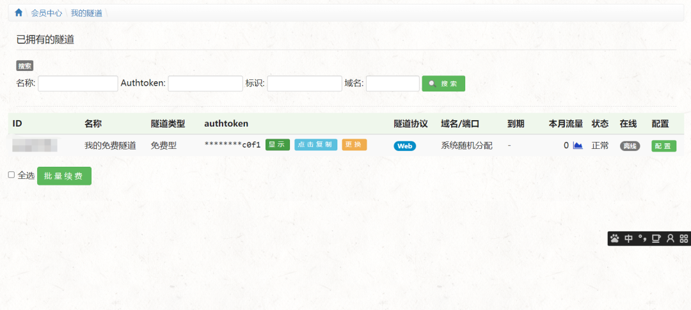This screenshot has height=310, width=691.
Task: Click the masked token ********c0f1 text
Action: click(233, 145)
